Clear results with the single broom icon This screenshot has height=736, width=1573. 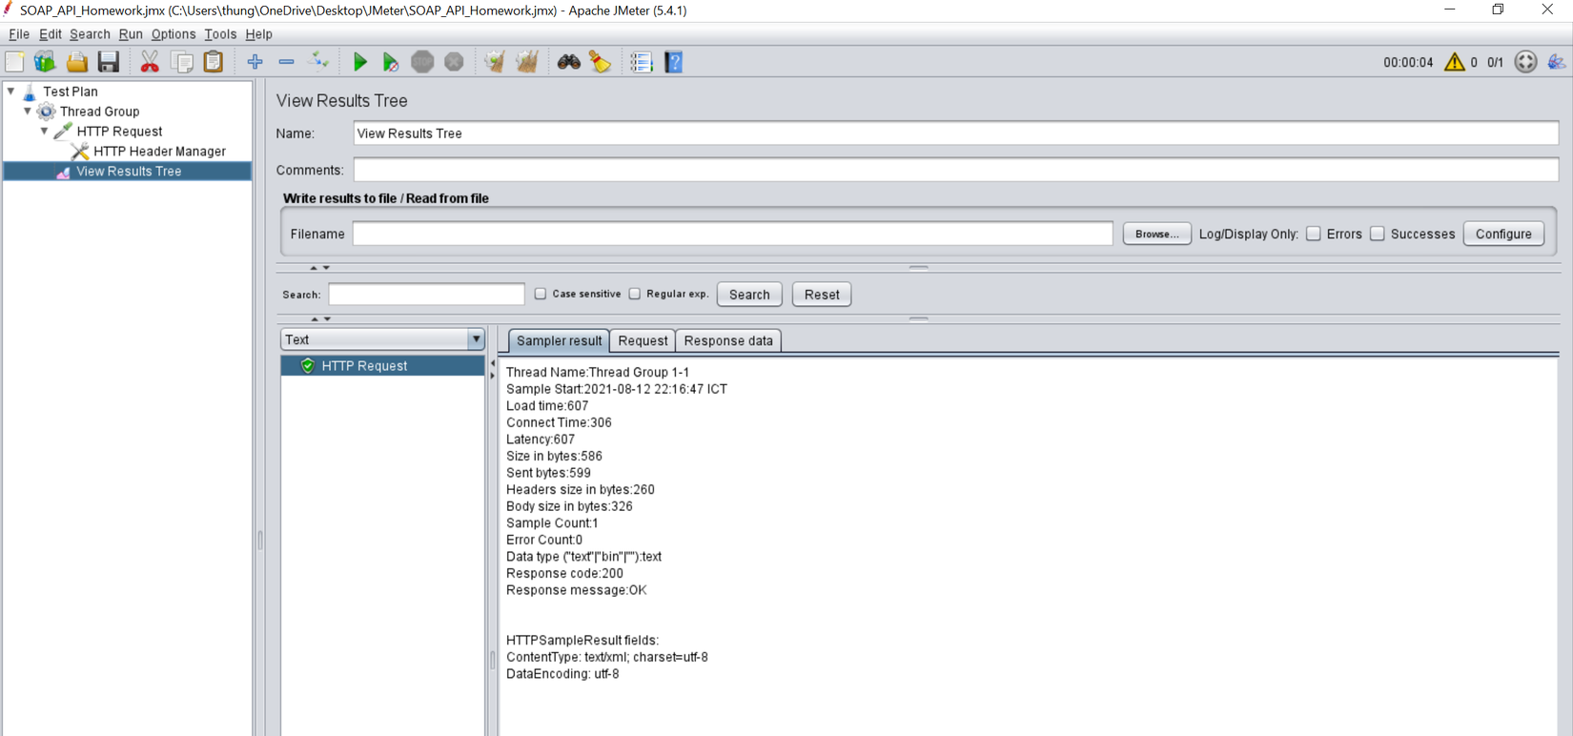click(x=494, y=62)
